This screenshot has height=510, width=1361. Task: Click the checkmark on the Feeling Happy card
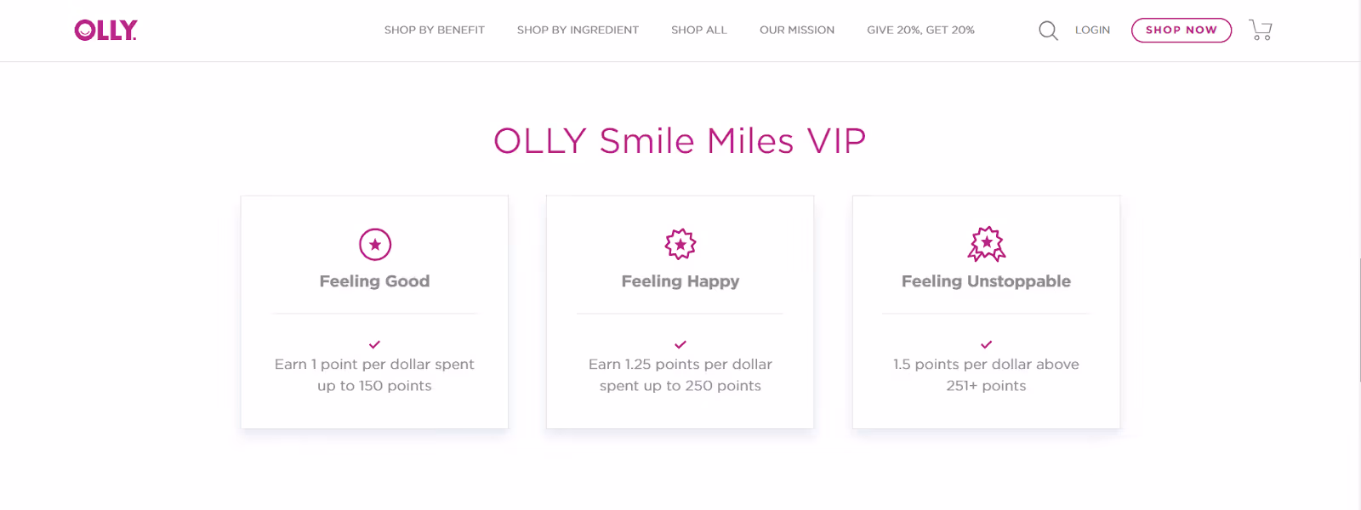click(x=680, y=345)
